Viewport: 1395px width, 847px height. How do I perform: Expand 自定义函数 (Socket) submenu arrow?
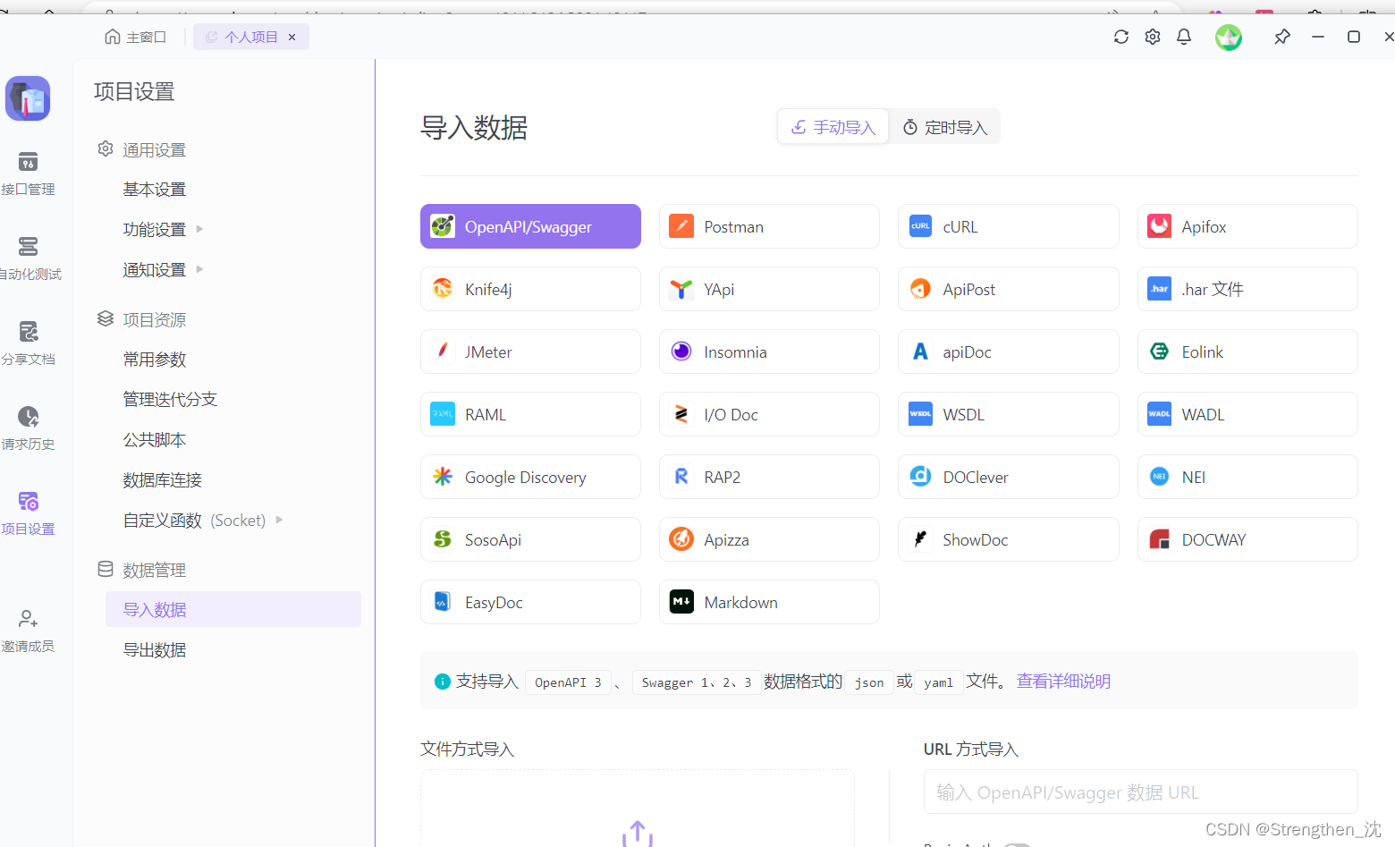[x=279, y=520]
